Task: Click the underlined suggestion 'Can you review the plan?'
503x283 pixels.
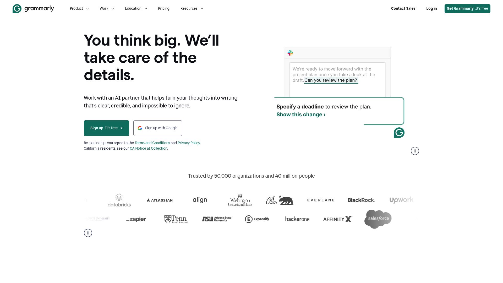Action: tap(331, 80)
